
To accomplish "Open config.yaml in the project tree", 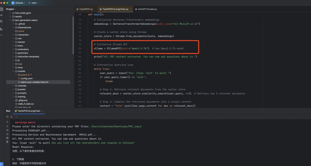I will 25,78.
